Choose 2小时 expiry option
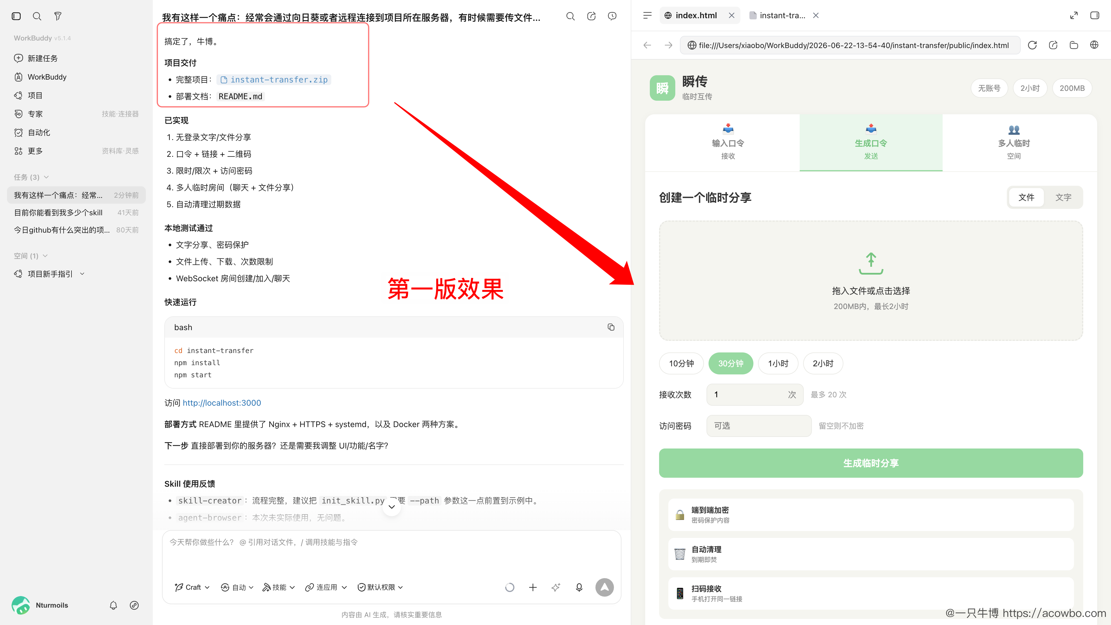Viewport: 1111px width, 625px height. [x=823, y=364]
